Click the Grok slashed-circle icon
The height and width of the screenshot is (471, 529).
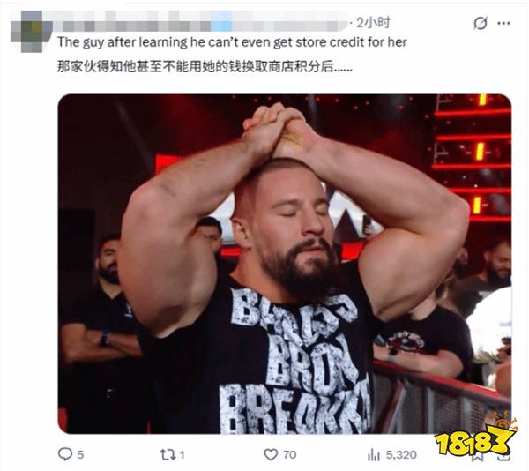pyautogui.click(x=481, y=23)
